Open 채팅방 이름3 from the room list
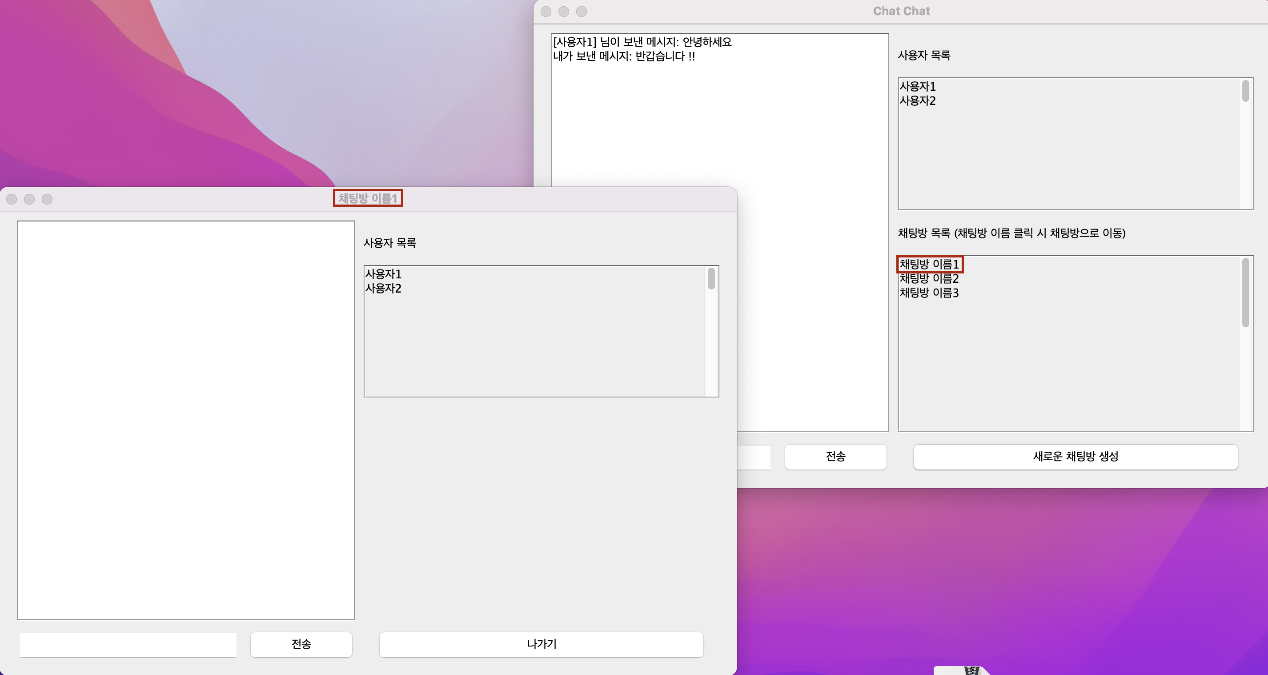Screen dimensions: 1268x675 929,293
